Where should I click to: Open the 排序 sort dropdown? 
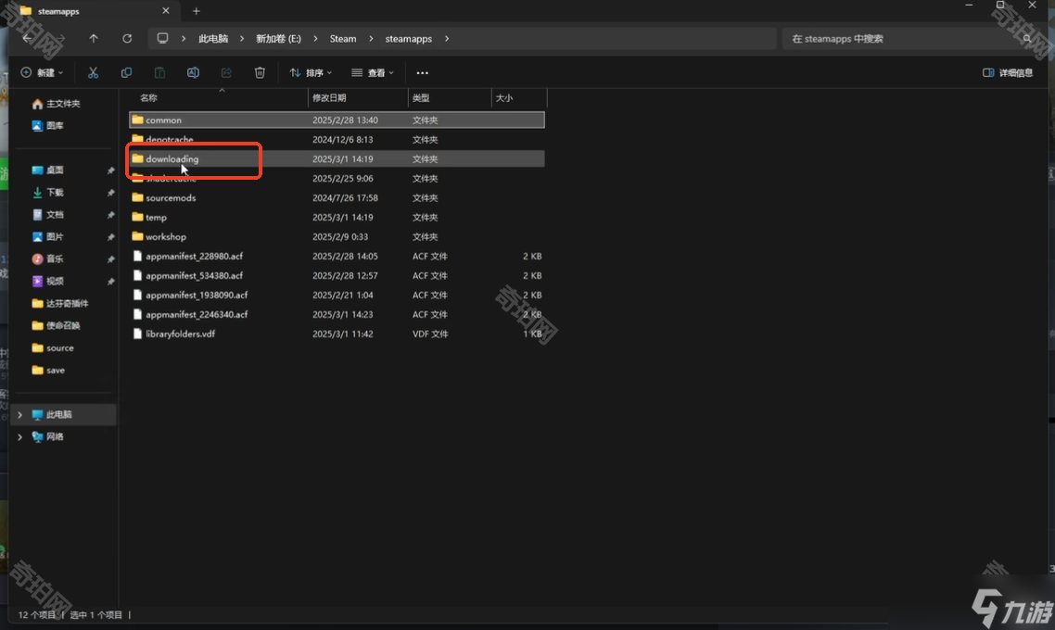(311, 72)
